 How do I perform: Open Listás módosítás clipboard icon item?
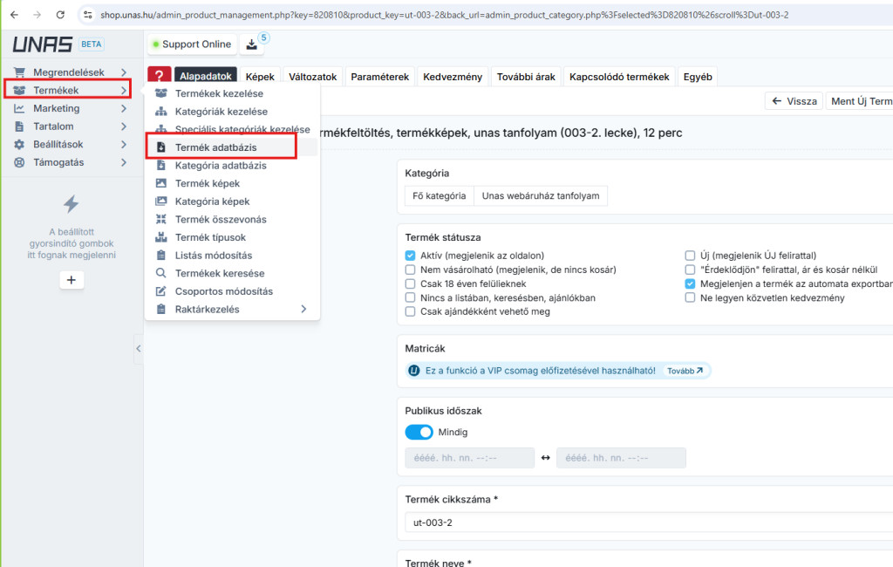click(x=213, y=256)
